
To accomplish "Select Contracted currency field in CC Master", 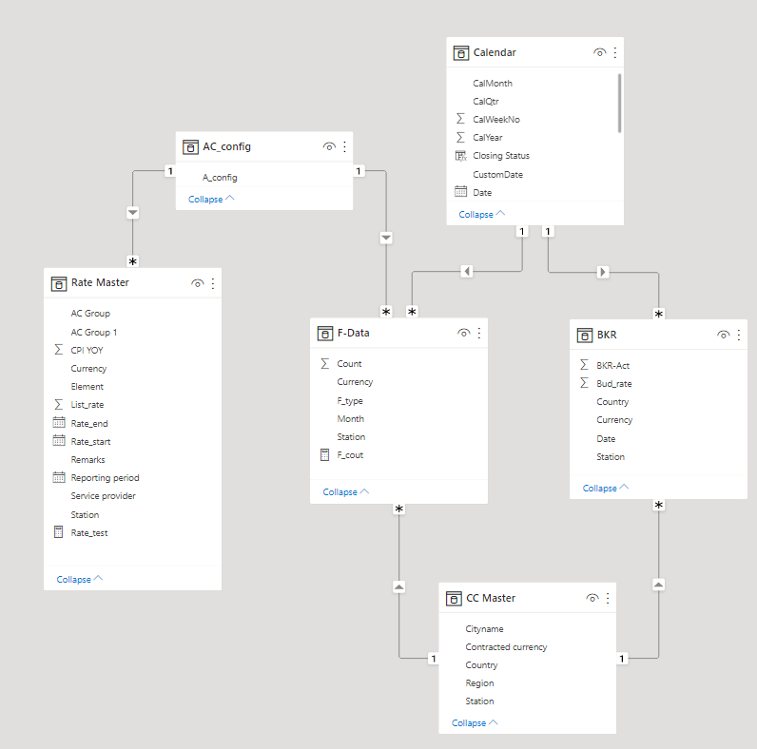I will pyautogui.click(x=506, y=647).
